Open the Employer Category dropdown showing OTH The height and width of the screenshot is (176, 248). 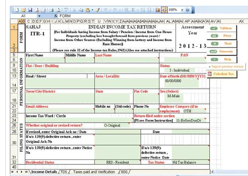pyautogui.click(x=194, y=111)
